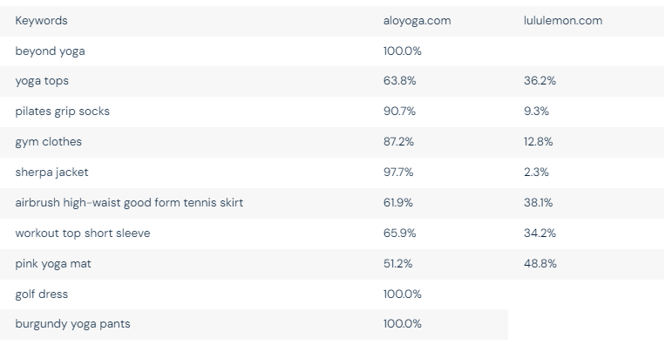Click the Keywords column header

(41, 21)
